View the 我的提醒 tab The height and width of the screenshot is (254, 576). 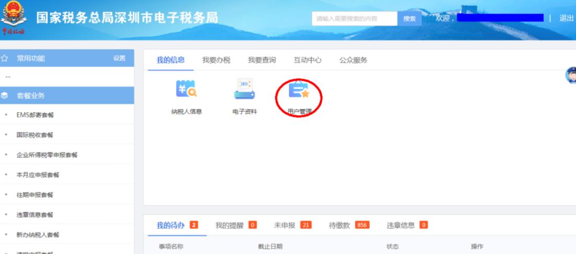point(229,225)
